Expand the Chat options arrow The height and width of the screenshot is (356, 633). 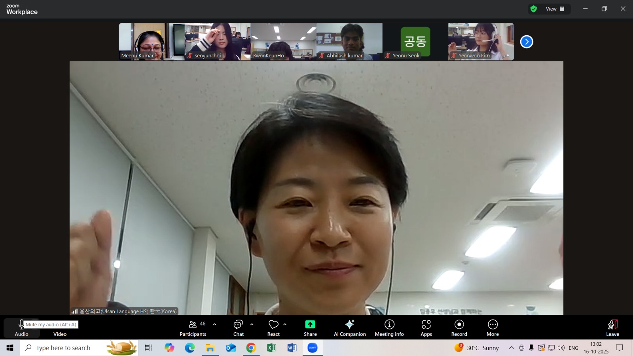[x=252, y=324]
